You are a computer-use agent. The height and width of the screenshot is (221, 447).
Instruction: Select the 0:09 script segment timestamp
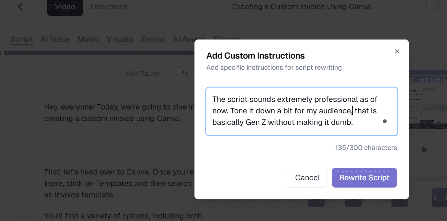click(23, 172)
